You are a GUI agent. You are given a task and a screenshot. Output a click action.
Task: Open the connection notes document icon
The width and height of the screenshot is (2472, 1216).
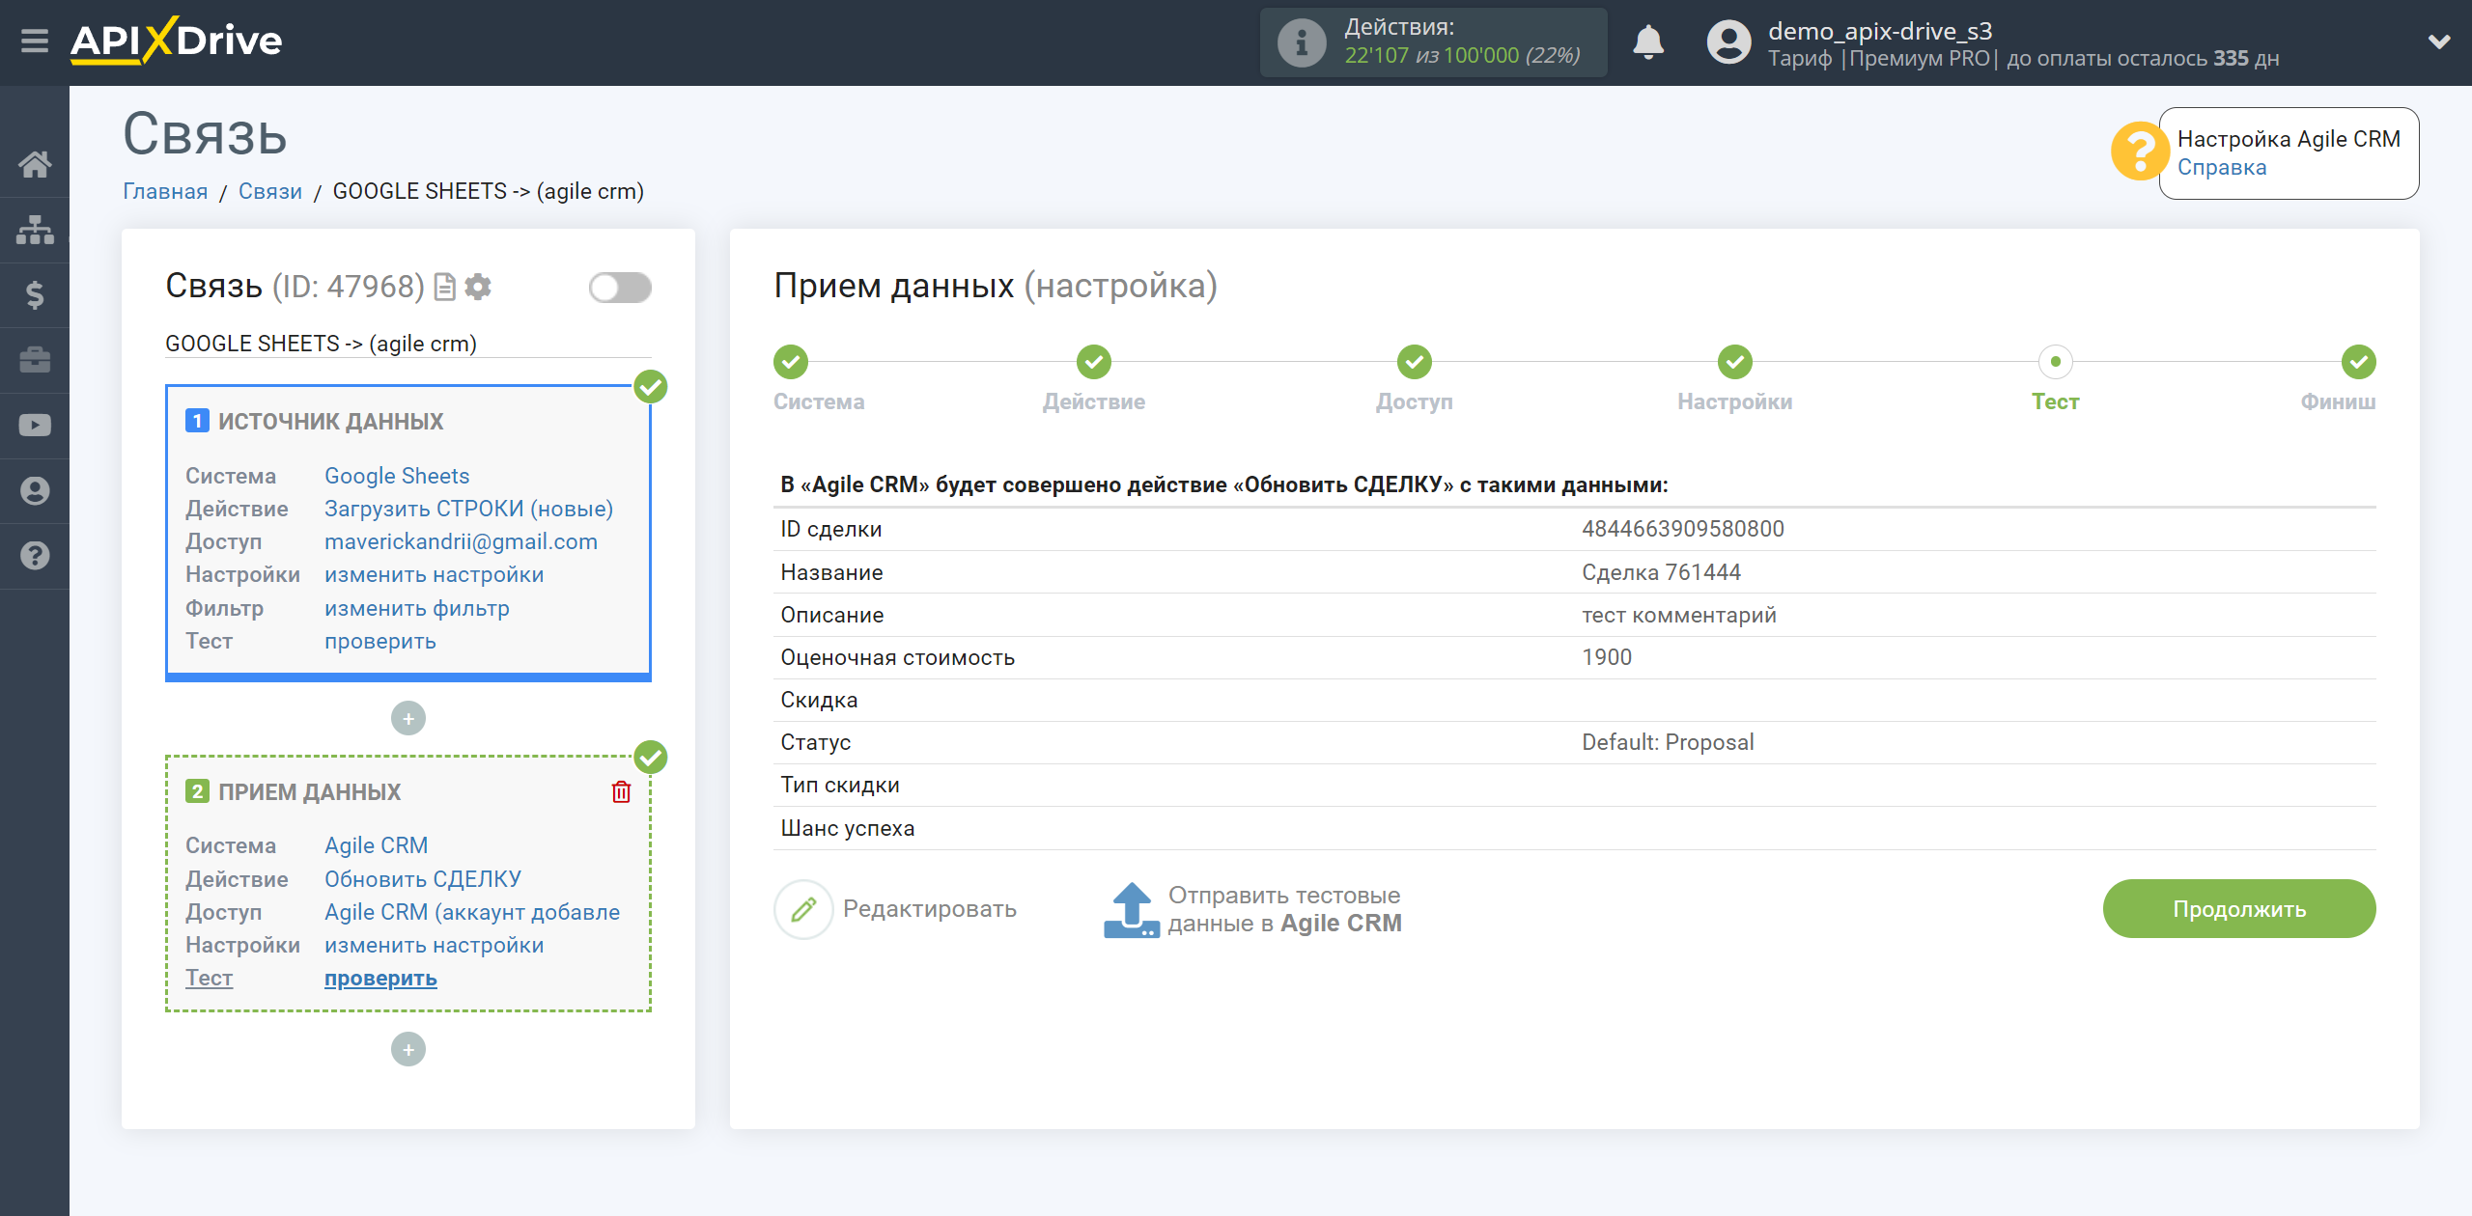click(445, 287)
